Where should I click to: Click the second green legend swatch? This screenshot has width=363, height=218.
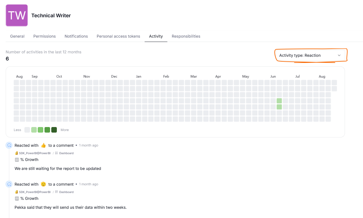point(40,130)
